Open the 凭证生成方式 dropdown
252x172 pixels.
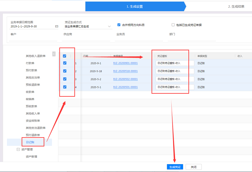[109, 27]
